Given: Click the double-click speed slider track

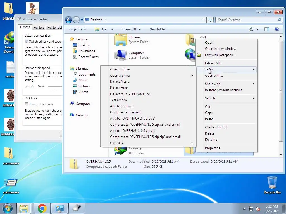Looking at the screenshot, I should (x=55, y=87).
